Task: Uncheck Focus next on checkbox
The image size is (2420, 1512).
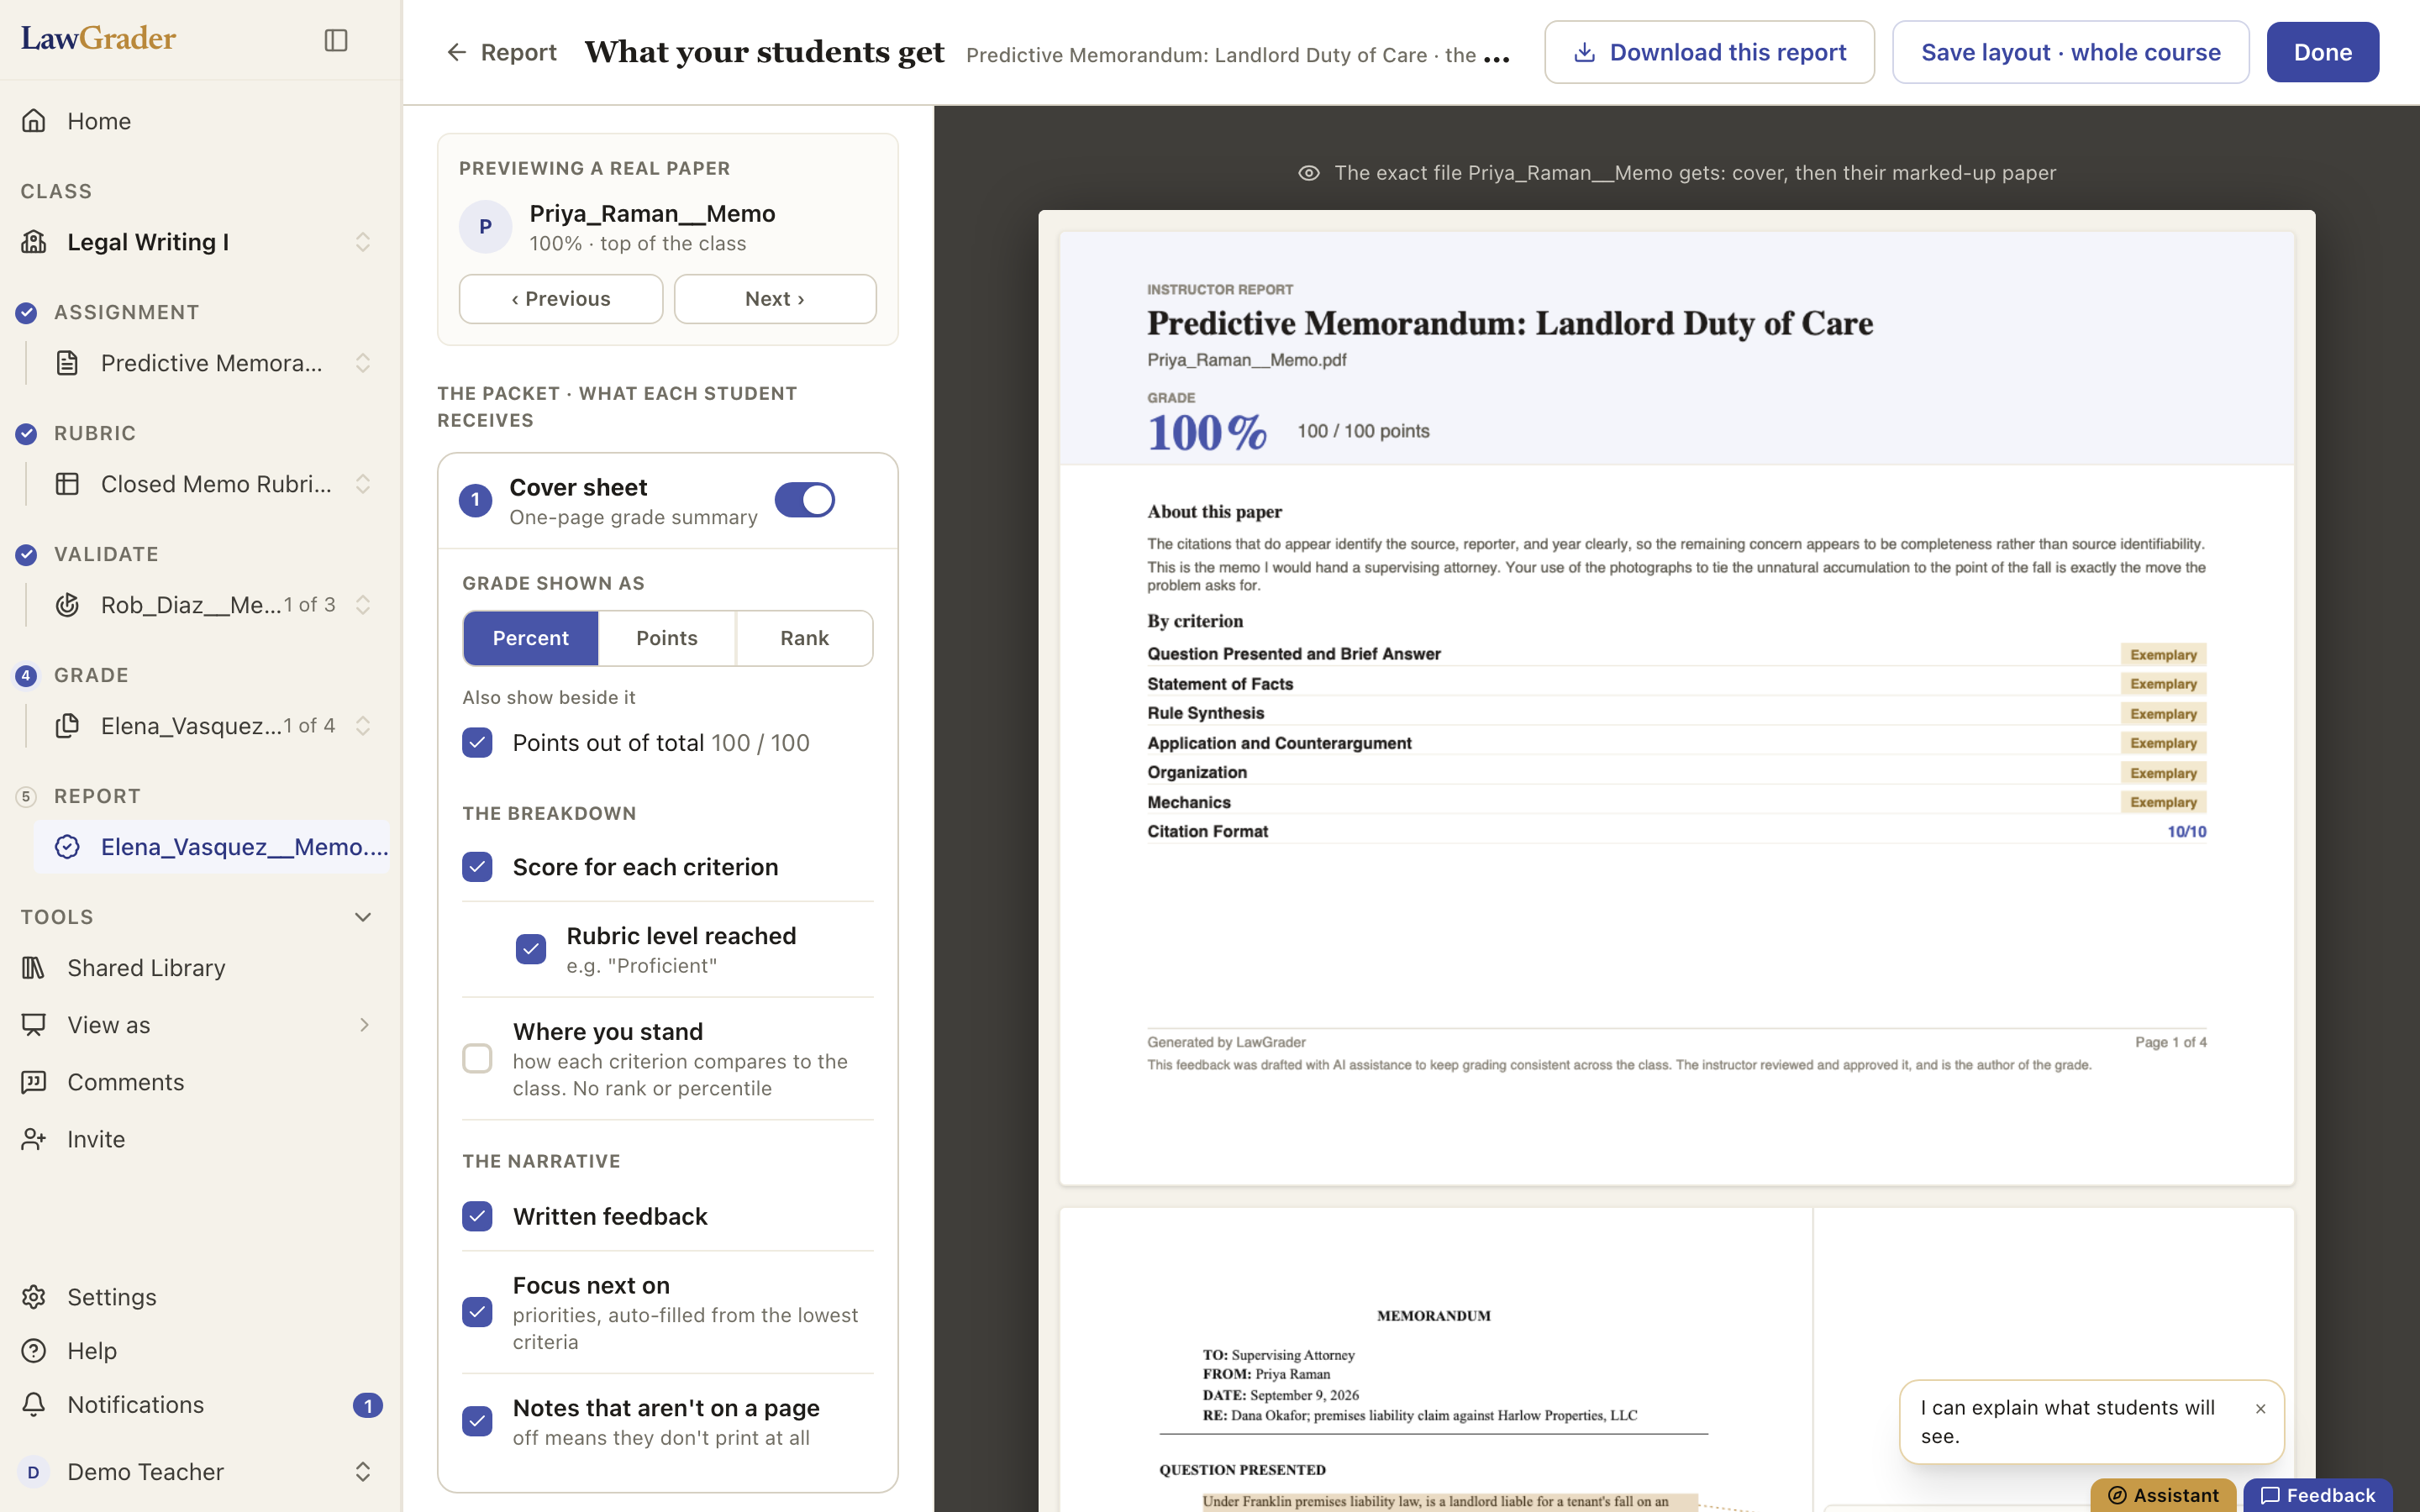Action: click(x=477, y=1312)
